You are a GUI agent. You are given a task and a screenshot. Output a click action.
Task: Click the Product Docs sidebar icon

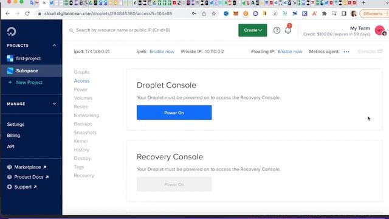click(10, 177)
